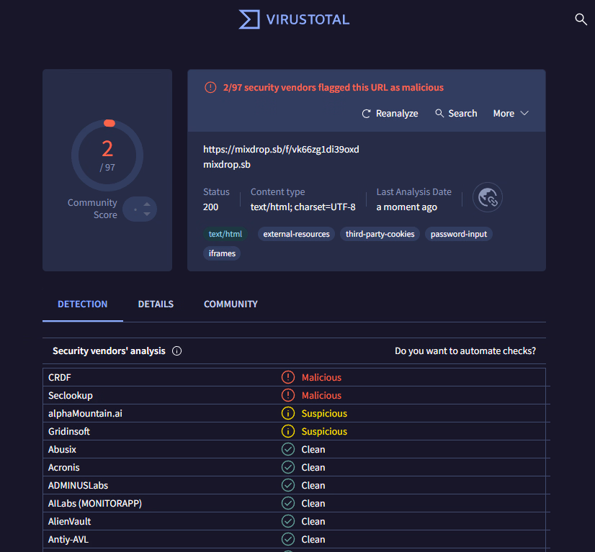Click the clean checkmark icon in AlienVault row
The image size is (595, 552).
[x=288, y=521]
